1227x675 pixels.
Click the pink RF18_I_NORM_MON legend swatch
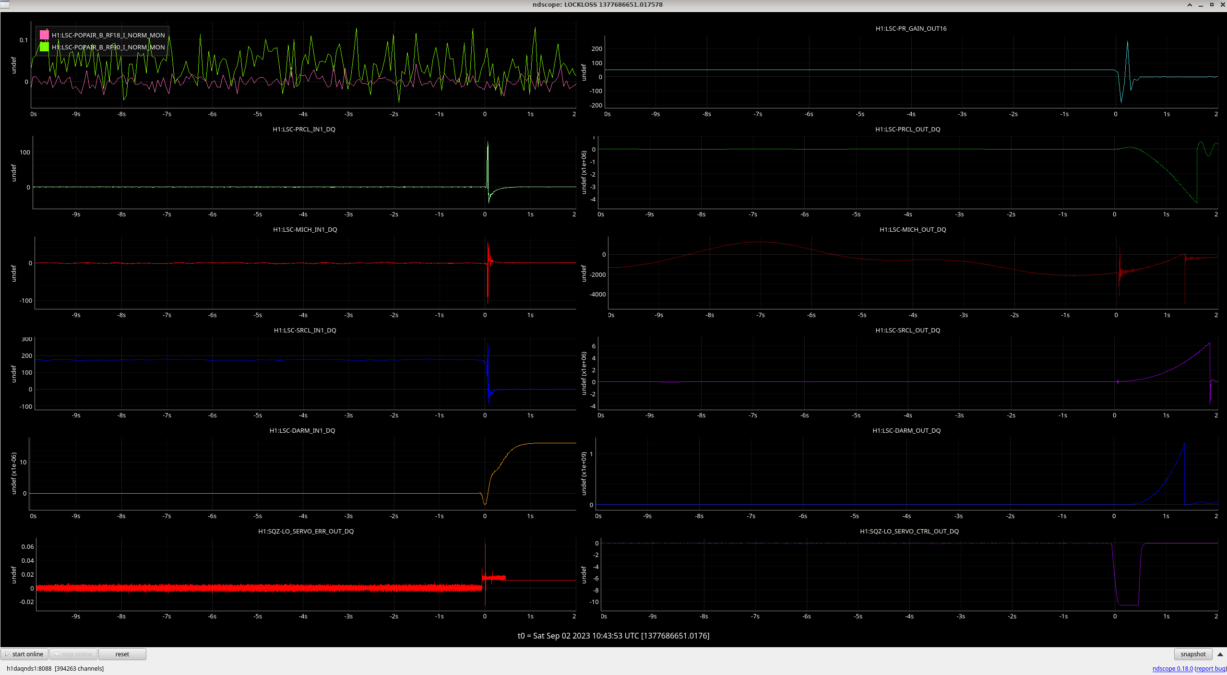tap(44, 35)
